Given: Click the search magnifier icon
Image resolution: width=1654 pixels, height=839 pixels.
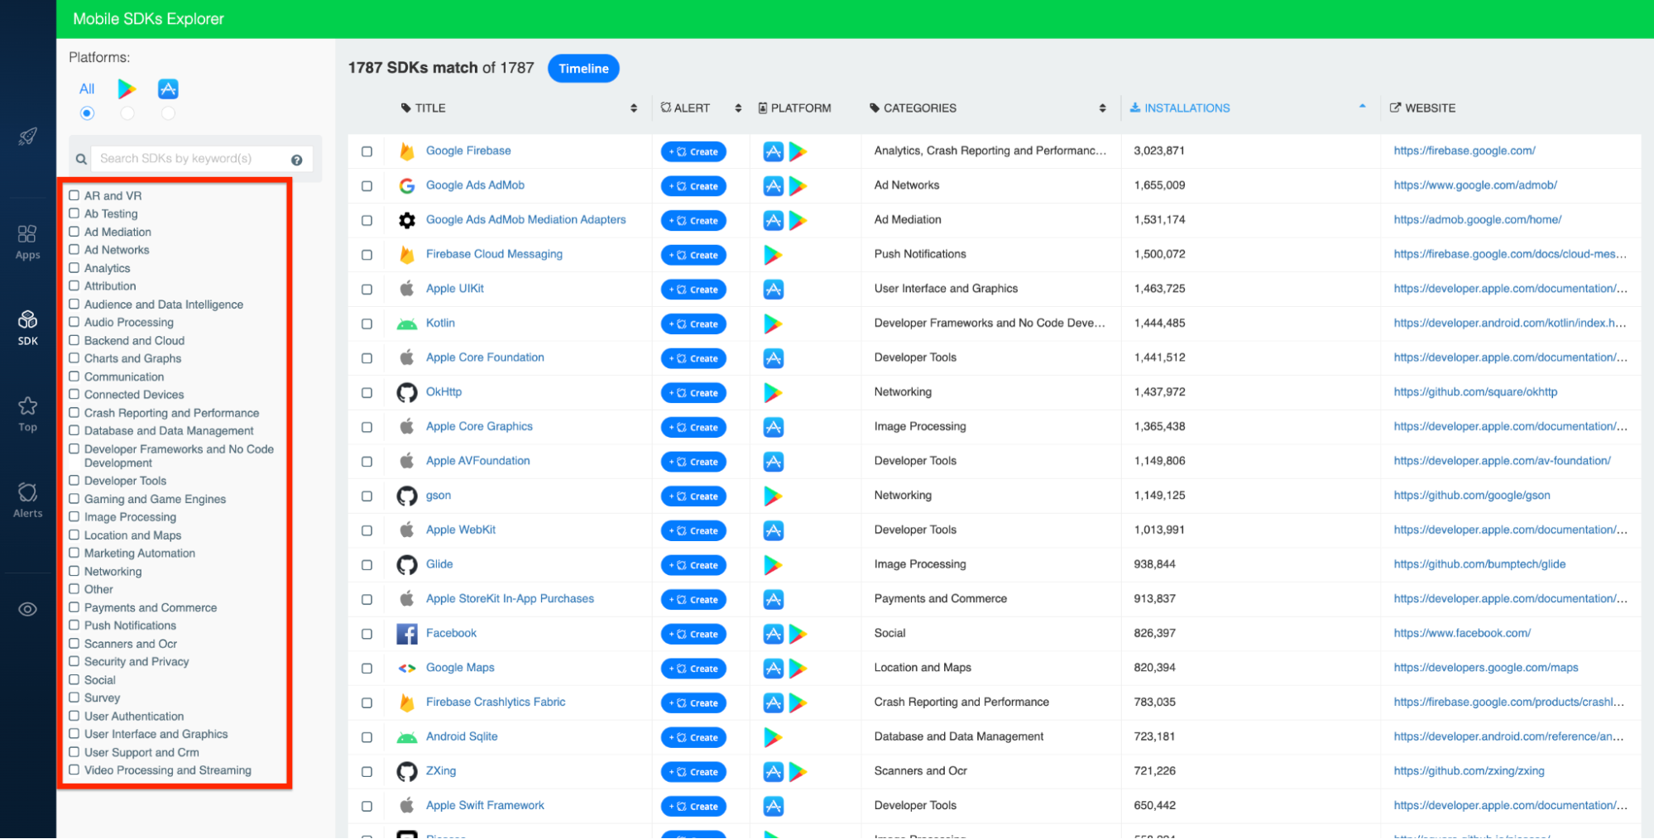Looking at the screenshot, I should 81,160.
